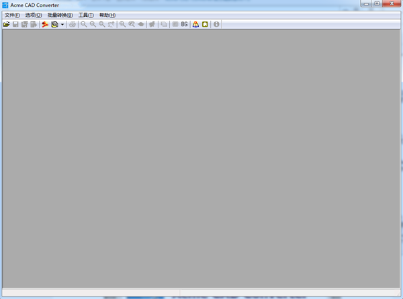This screenshot has width=403, height=299.
Task: Minimize the Acme CAD Converter window
Action: [366, 3]
